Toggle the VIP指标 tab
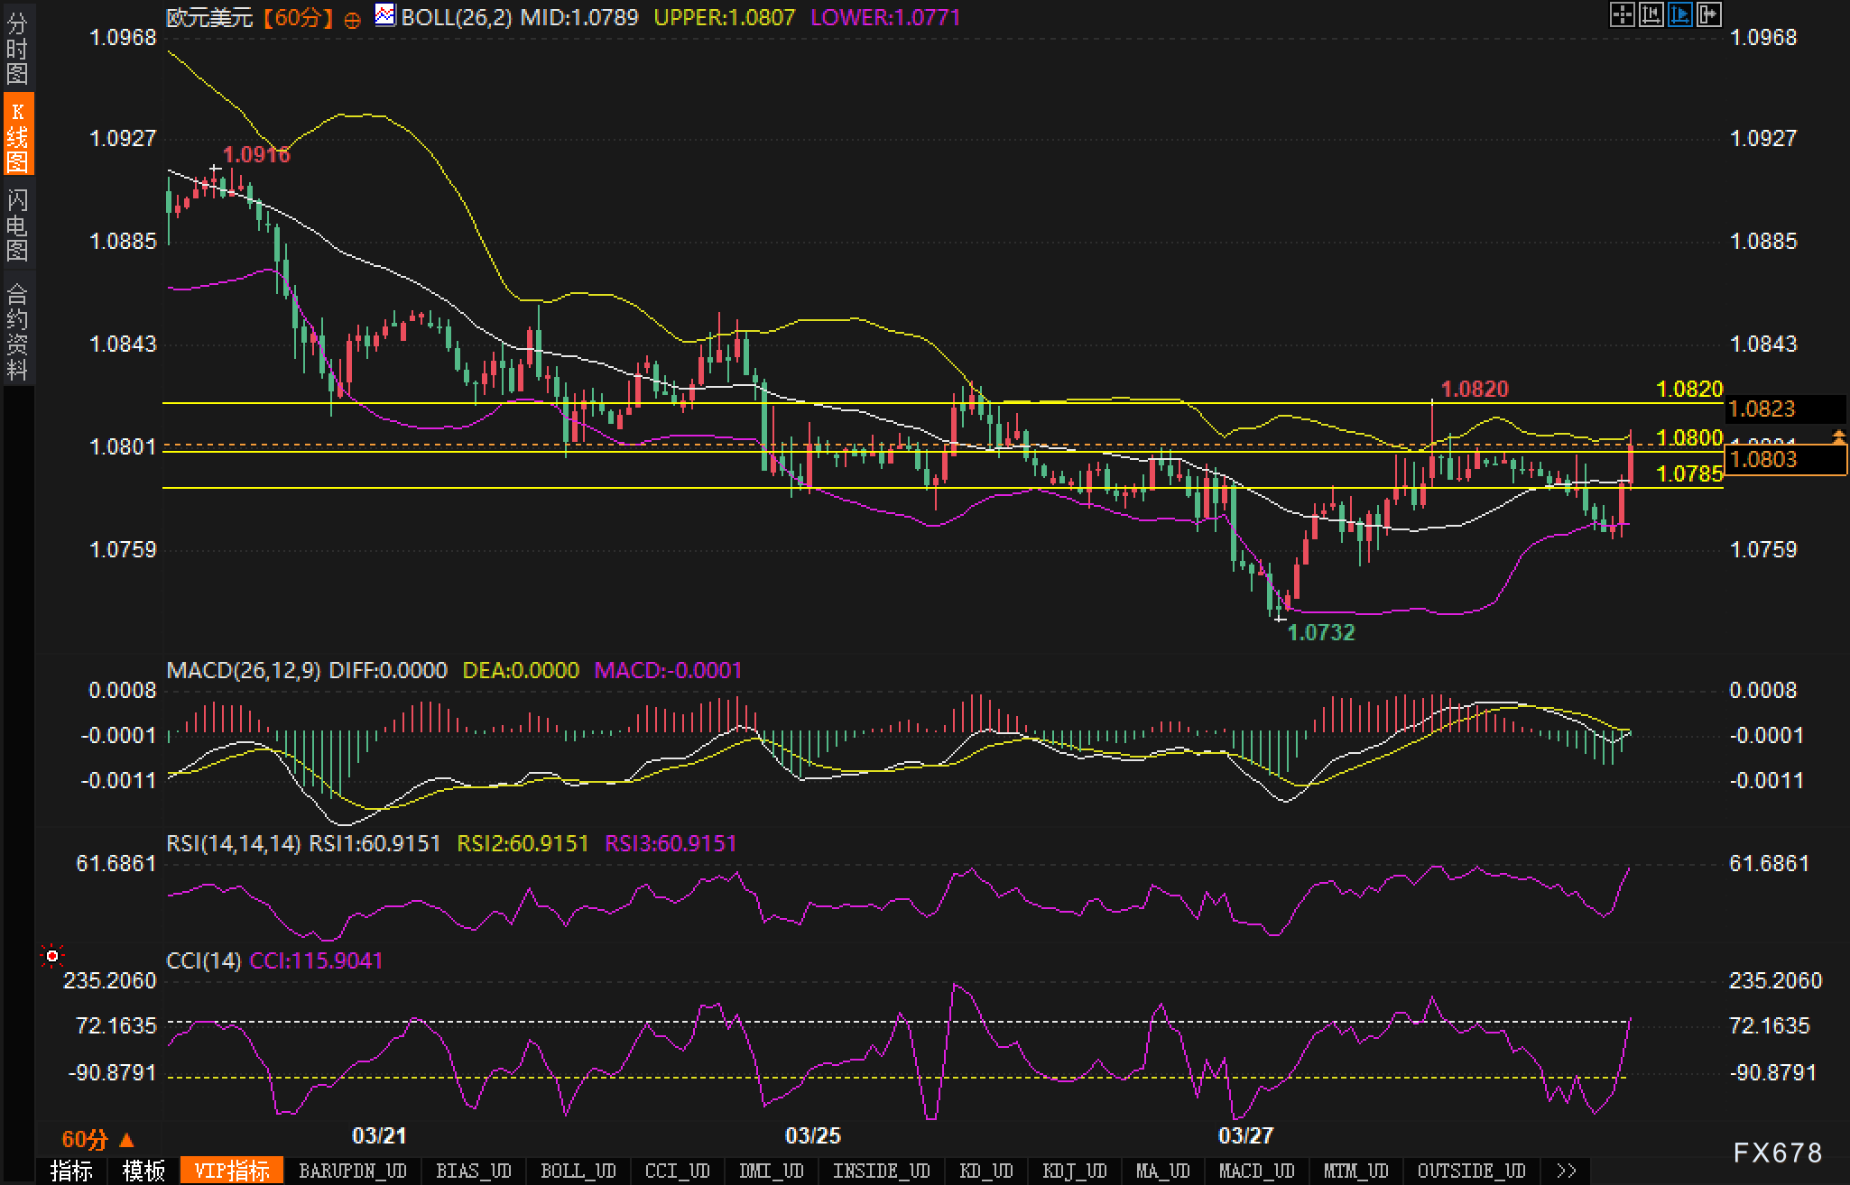This screenshot has width=1850, height=1185. click(x=232, y=1171)
